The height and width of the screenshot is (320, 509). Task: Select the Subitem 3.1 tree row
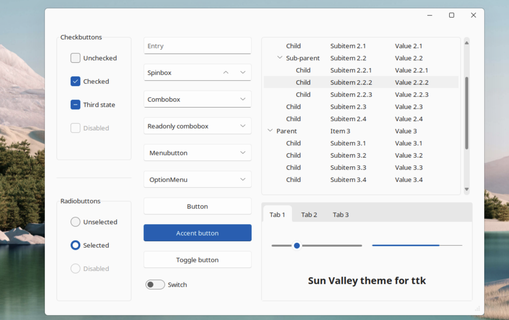[x=348, y=143]
